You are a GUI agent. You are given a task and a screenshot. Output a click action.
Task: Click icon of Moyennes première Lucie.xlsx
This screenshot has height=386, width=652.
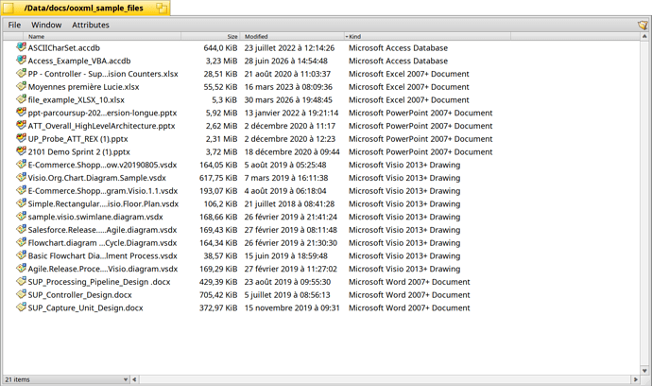coord(21,86)
